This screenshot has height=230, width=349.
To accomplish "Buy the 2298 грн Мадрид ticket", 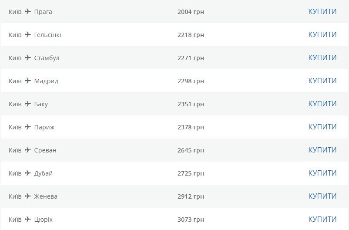I will [x=322, y=81].
